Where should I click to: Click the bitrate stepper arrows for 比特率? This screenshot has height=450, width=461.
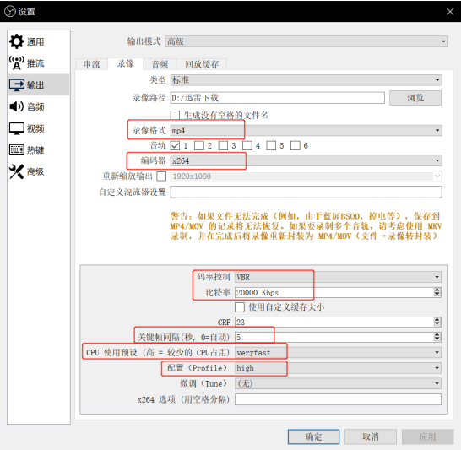pos(437,292)
